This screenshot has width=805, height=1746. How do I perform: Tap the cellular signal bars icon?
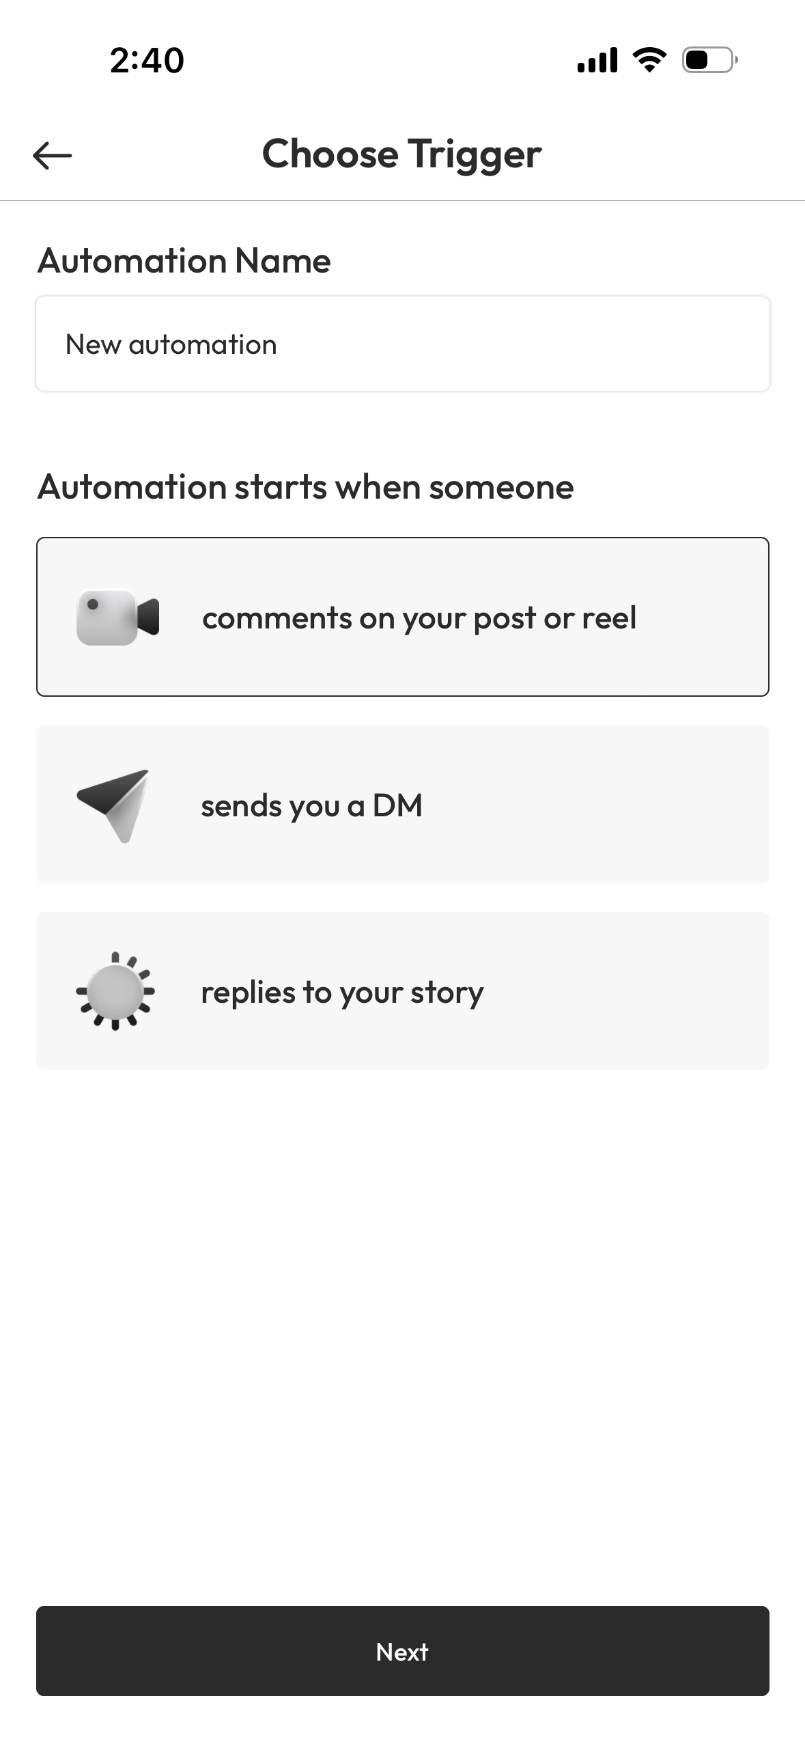[x=597, y=60]
